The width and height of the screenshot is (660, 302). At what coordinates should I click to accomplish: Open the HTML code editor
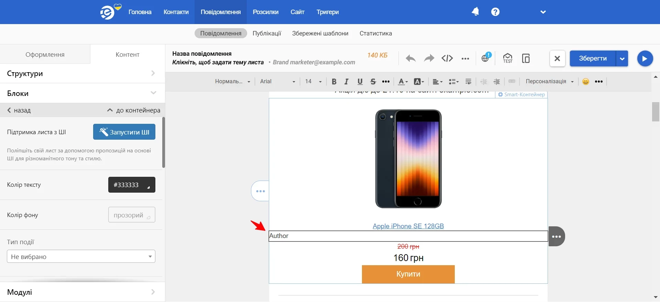coord(447,58)
